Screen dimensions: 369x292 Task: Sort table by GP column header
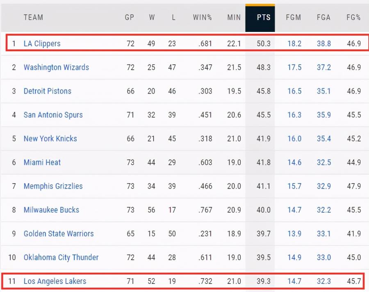tap(130, 17)
